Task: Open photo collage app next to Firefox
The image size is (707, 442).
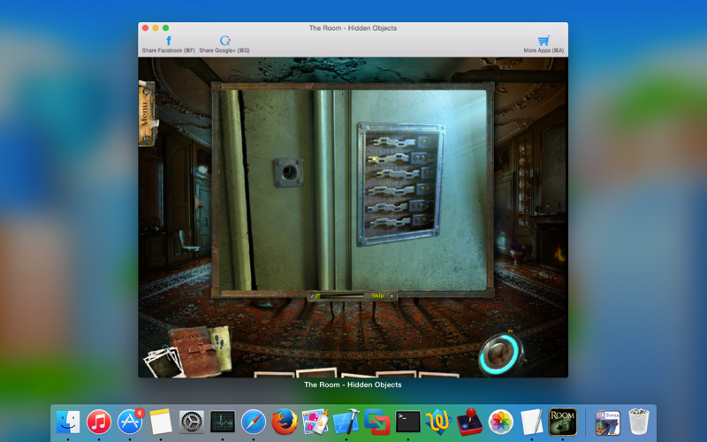Action: tap(315, 423)
